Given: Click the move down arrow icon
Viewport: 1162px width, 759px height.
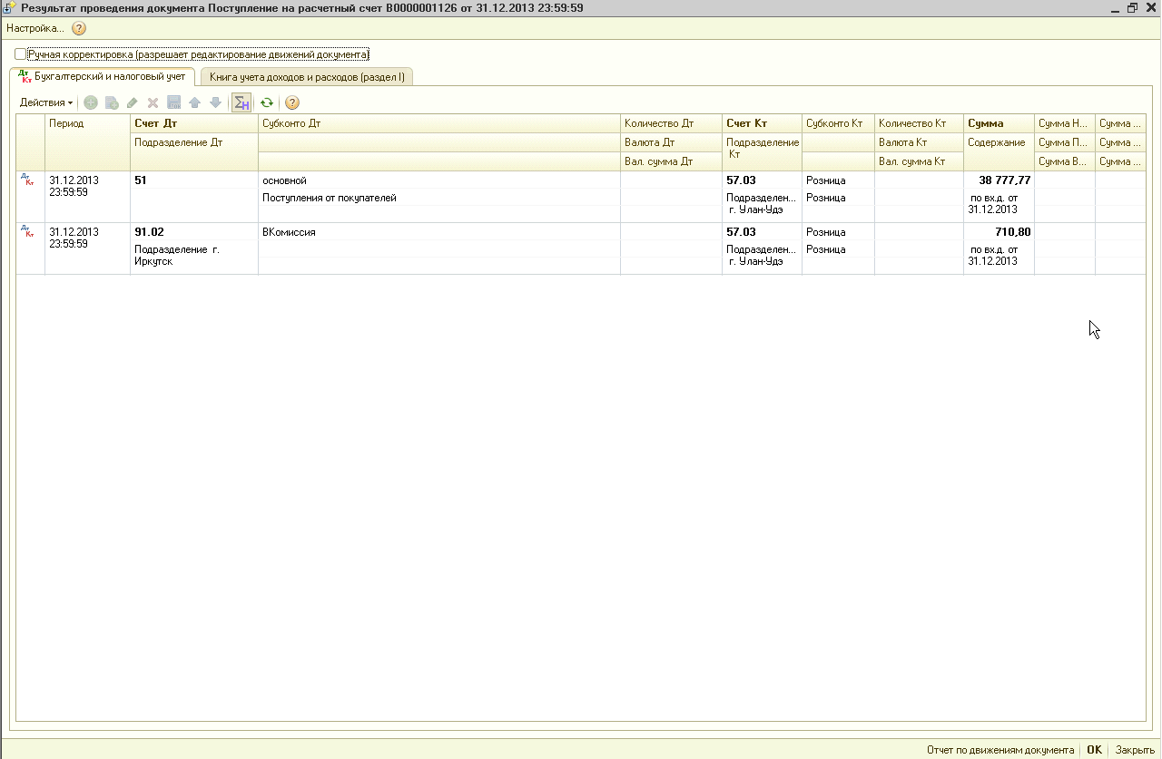Looking at the screenshot, I should 215,103.
